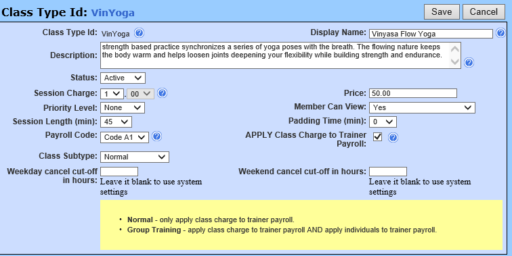Open help icon beside Payroll Code dropdown
The image size is (512, 256).
tap(156, 136)
